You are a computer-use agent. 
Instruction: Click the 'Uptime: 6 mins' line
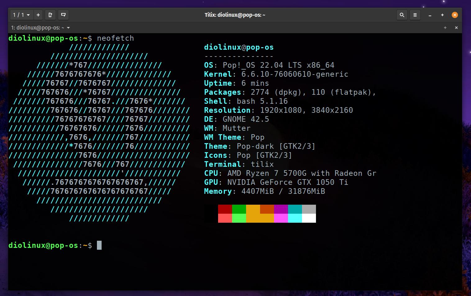click(x=236, y=83)
